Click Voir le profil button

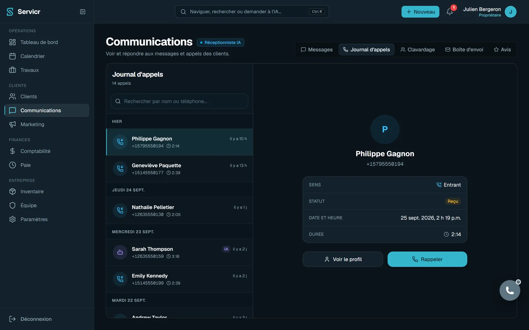[343, 259]
